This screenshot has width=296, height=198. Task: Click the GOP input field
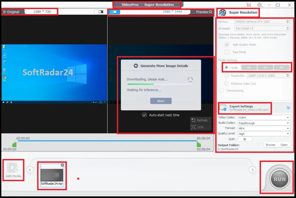tap(245, 139)
